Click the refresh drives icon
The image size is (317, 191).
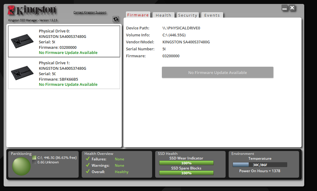click(116, 19)
